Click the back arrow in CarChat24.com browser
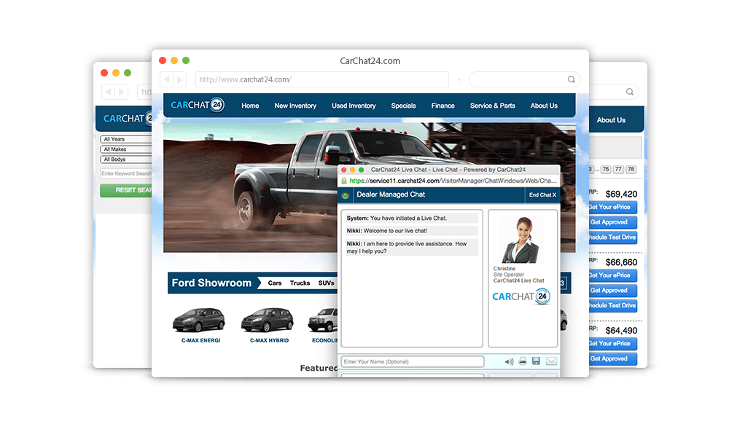729x437 pixels. coord(166,79)
